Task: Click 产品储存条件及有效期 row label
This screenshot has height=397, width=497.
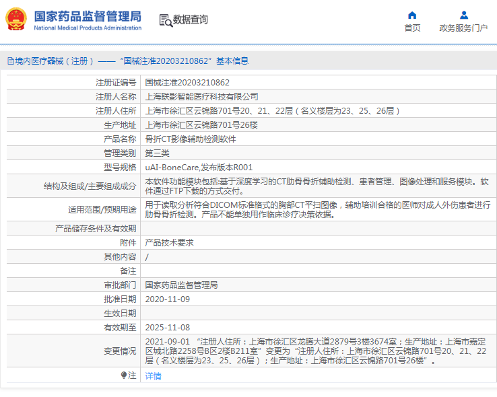Action: click(96, 229)
